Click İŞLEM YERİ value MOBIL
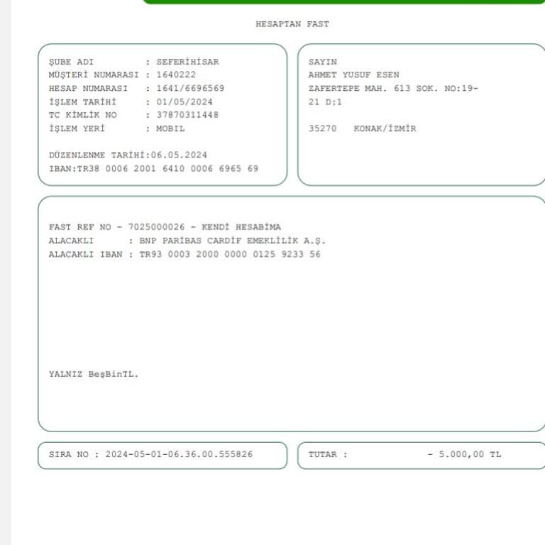Screen dimensions: 545x545 tap(170, 128)
